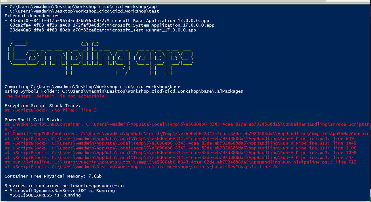The image size is (371, 202).
Task: Select the Run-AlPipeline.ps1 line 712 entry
Action: coord(180,162)
